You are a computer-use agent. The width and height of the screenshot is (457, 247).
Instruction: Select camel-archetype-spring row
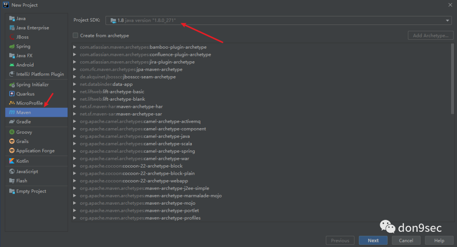pos(261,151)
